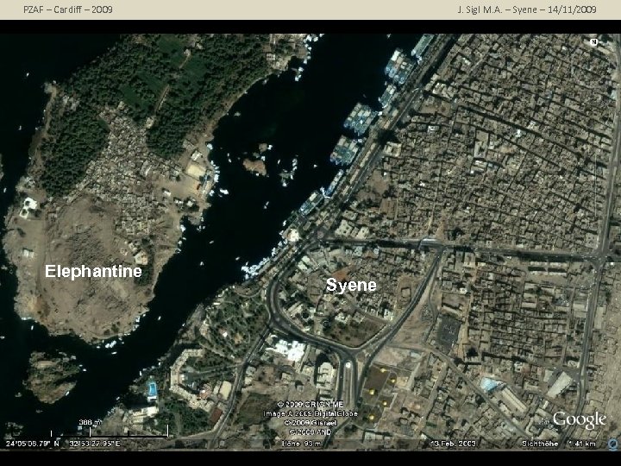Viewport: 621px width, 466px height.
Task: Click the longitude readout 32°53'27.95" E
Action: point(95,444)
